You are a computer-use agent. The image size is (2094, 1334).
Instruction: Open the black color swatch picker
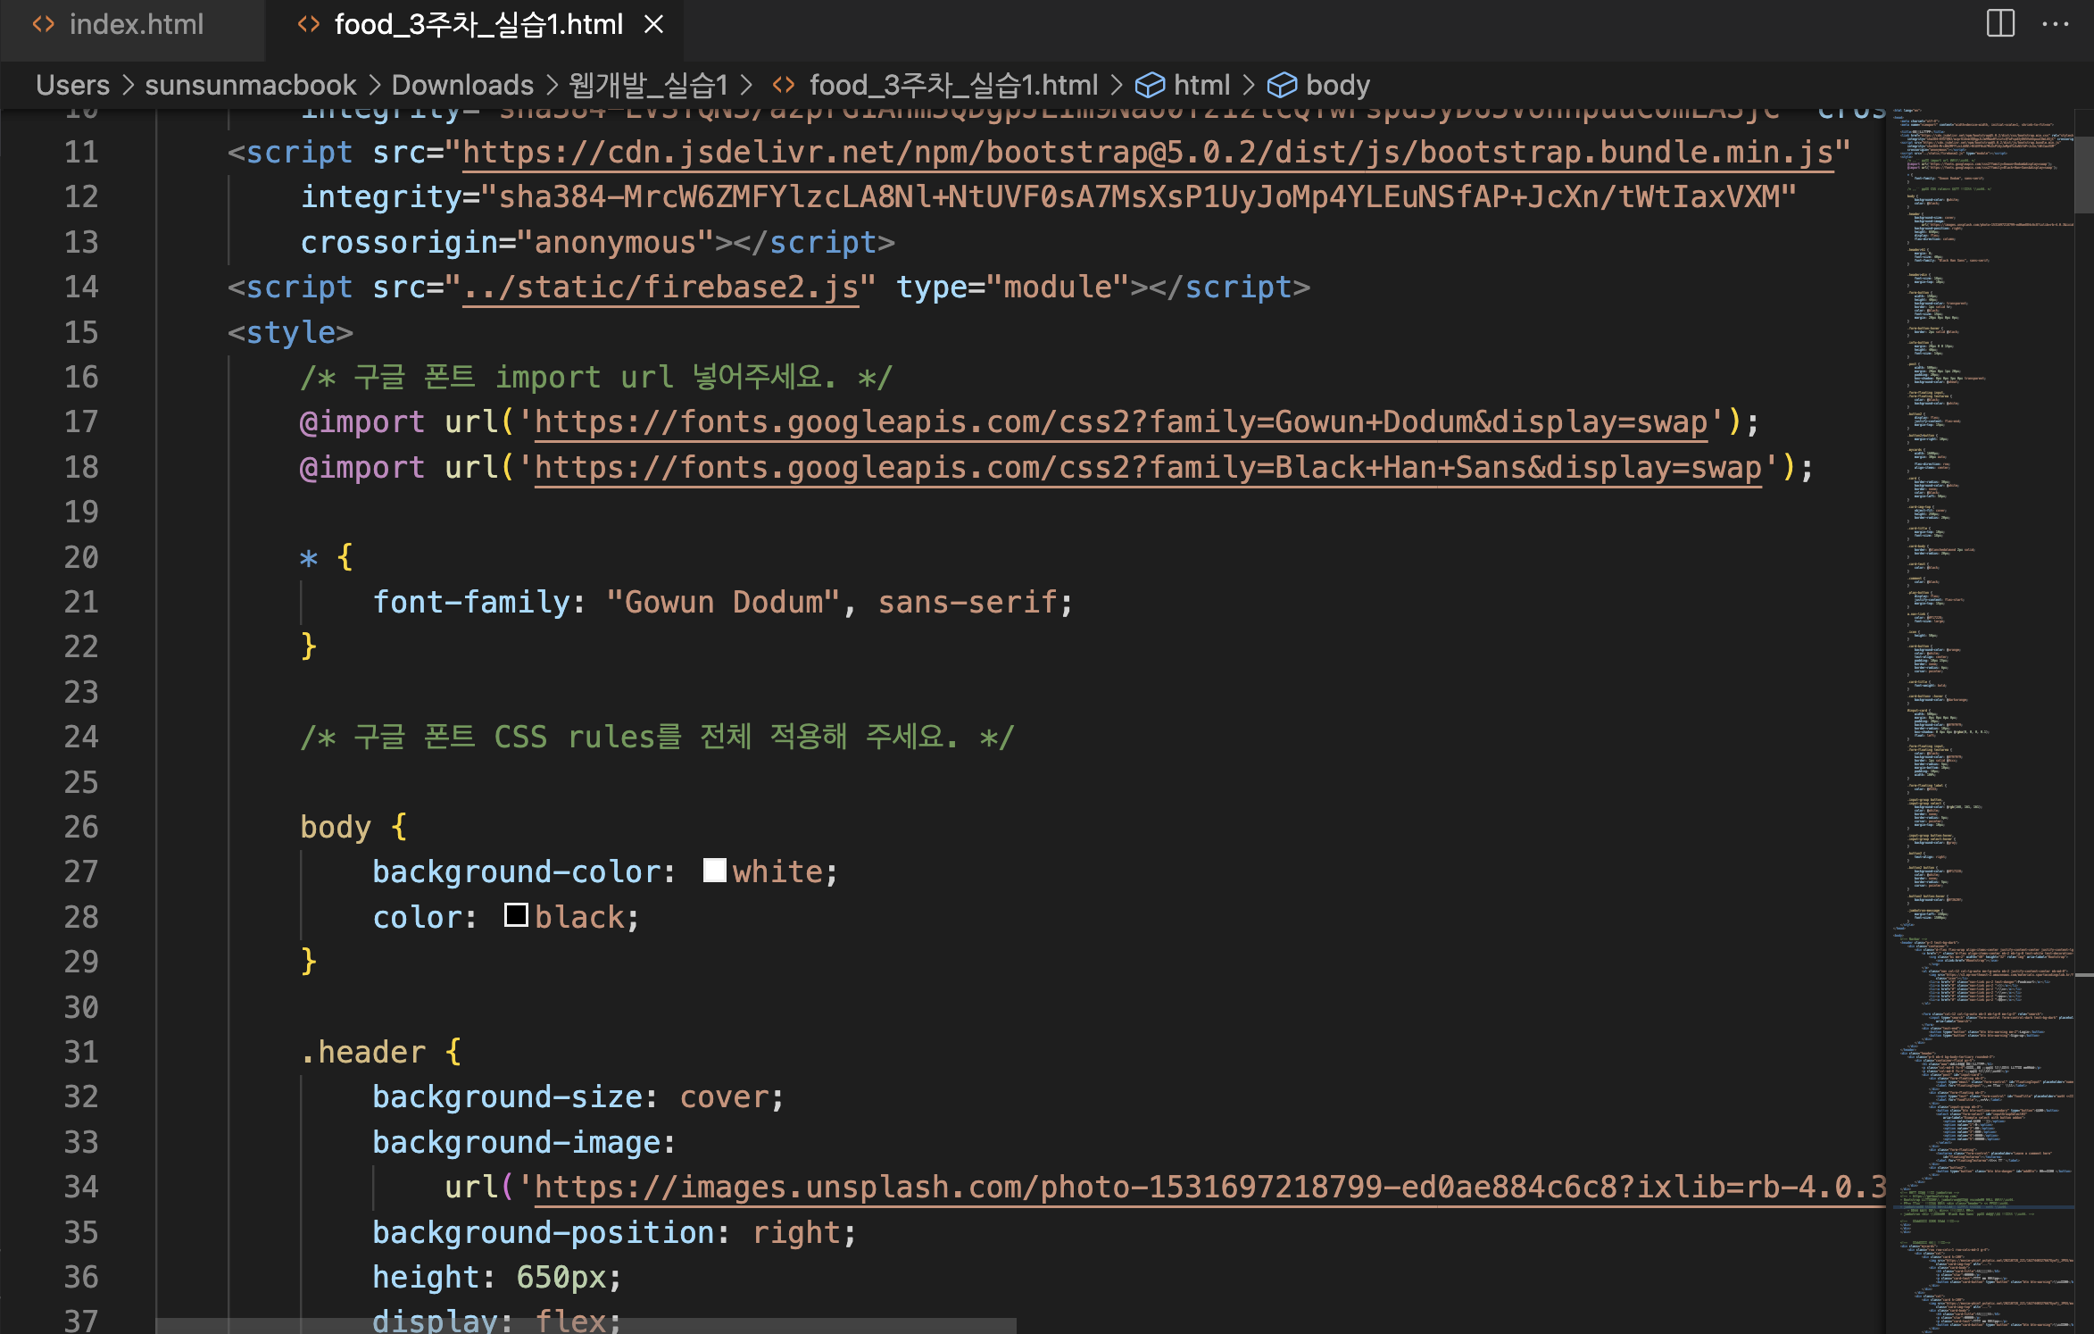click(x=516, y=915)
